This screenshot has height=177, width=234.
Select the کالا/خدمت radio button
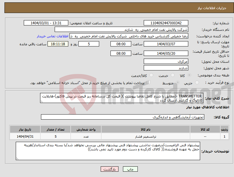[x=151, y=75]
